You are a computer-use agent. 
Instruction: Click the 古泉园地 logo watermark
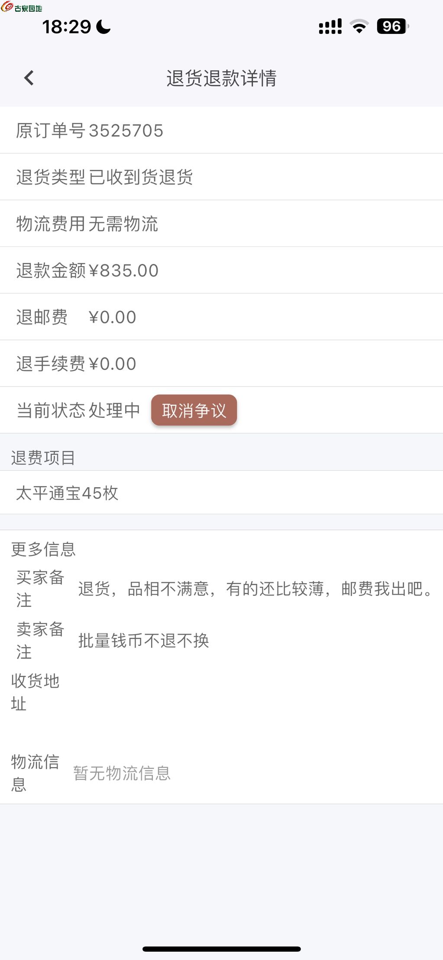click(x=22, y=7)
